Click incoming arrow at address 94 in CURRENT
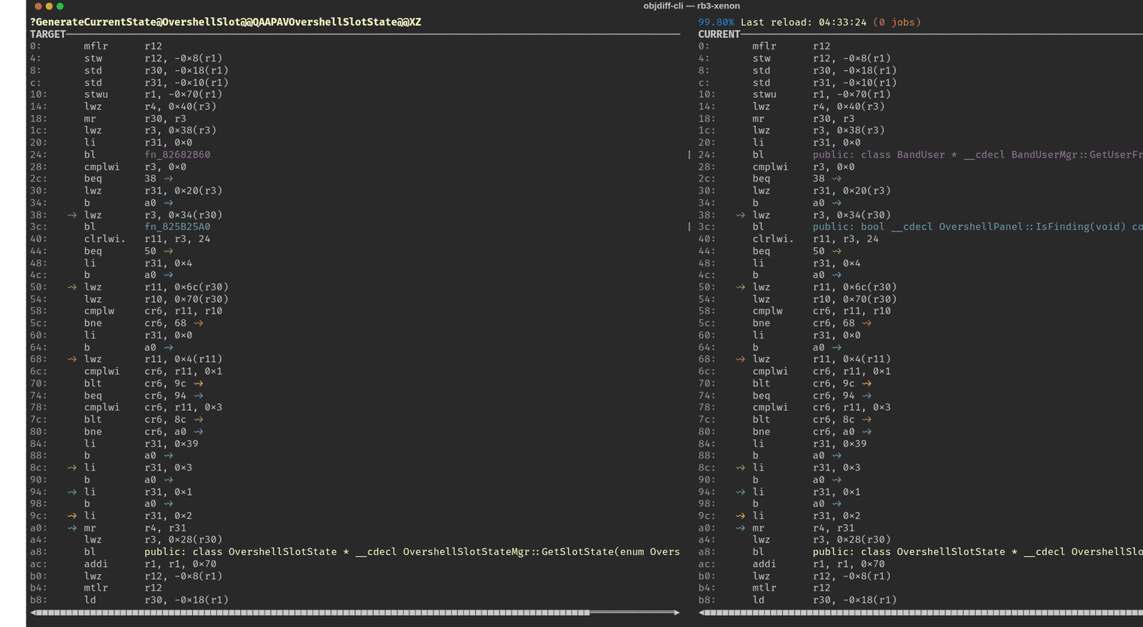Viewport: 1143px width, 627px height. [740, 491]
